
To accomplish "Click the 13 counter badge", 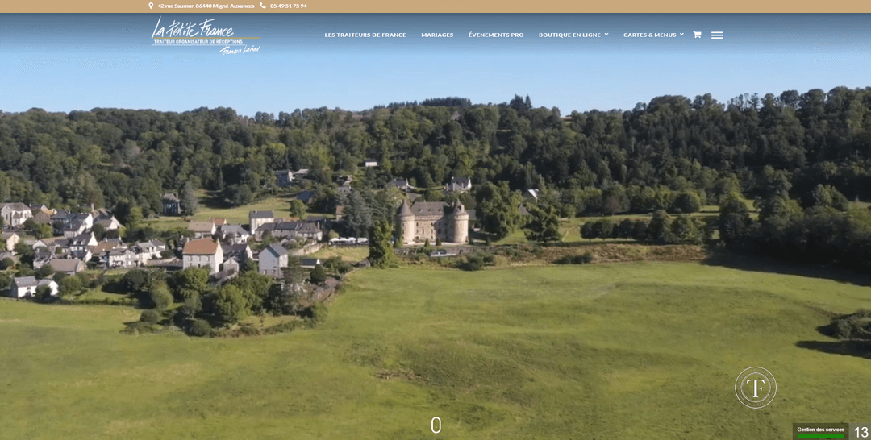I will (861, 432).
